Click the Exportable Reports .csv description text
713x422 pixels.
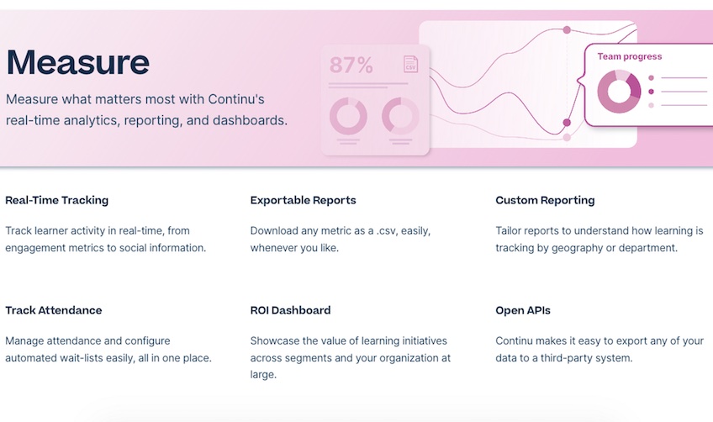pyautogui.click(x=341, y=240)
